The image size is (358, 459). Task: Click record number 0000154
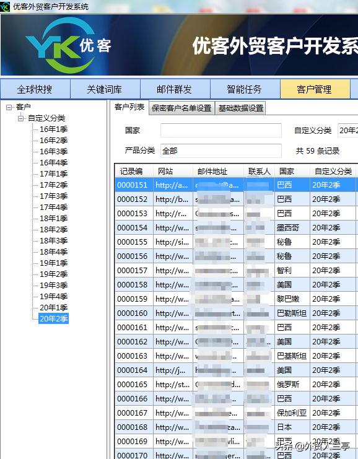click(133, 228)
